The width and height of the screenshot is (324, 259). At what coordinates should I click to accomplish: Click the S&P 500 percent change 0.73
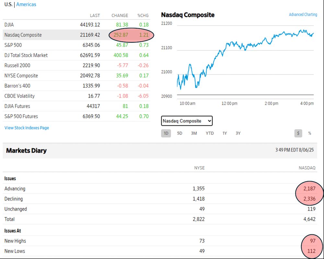tap(144, 45)
